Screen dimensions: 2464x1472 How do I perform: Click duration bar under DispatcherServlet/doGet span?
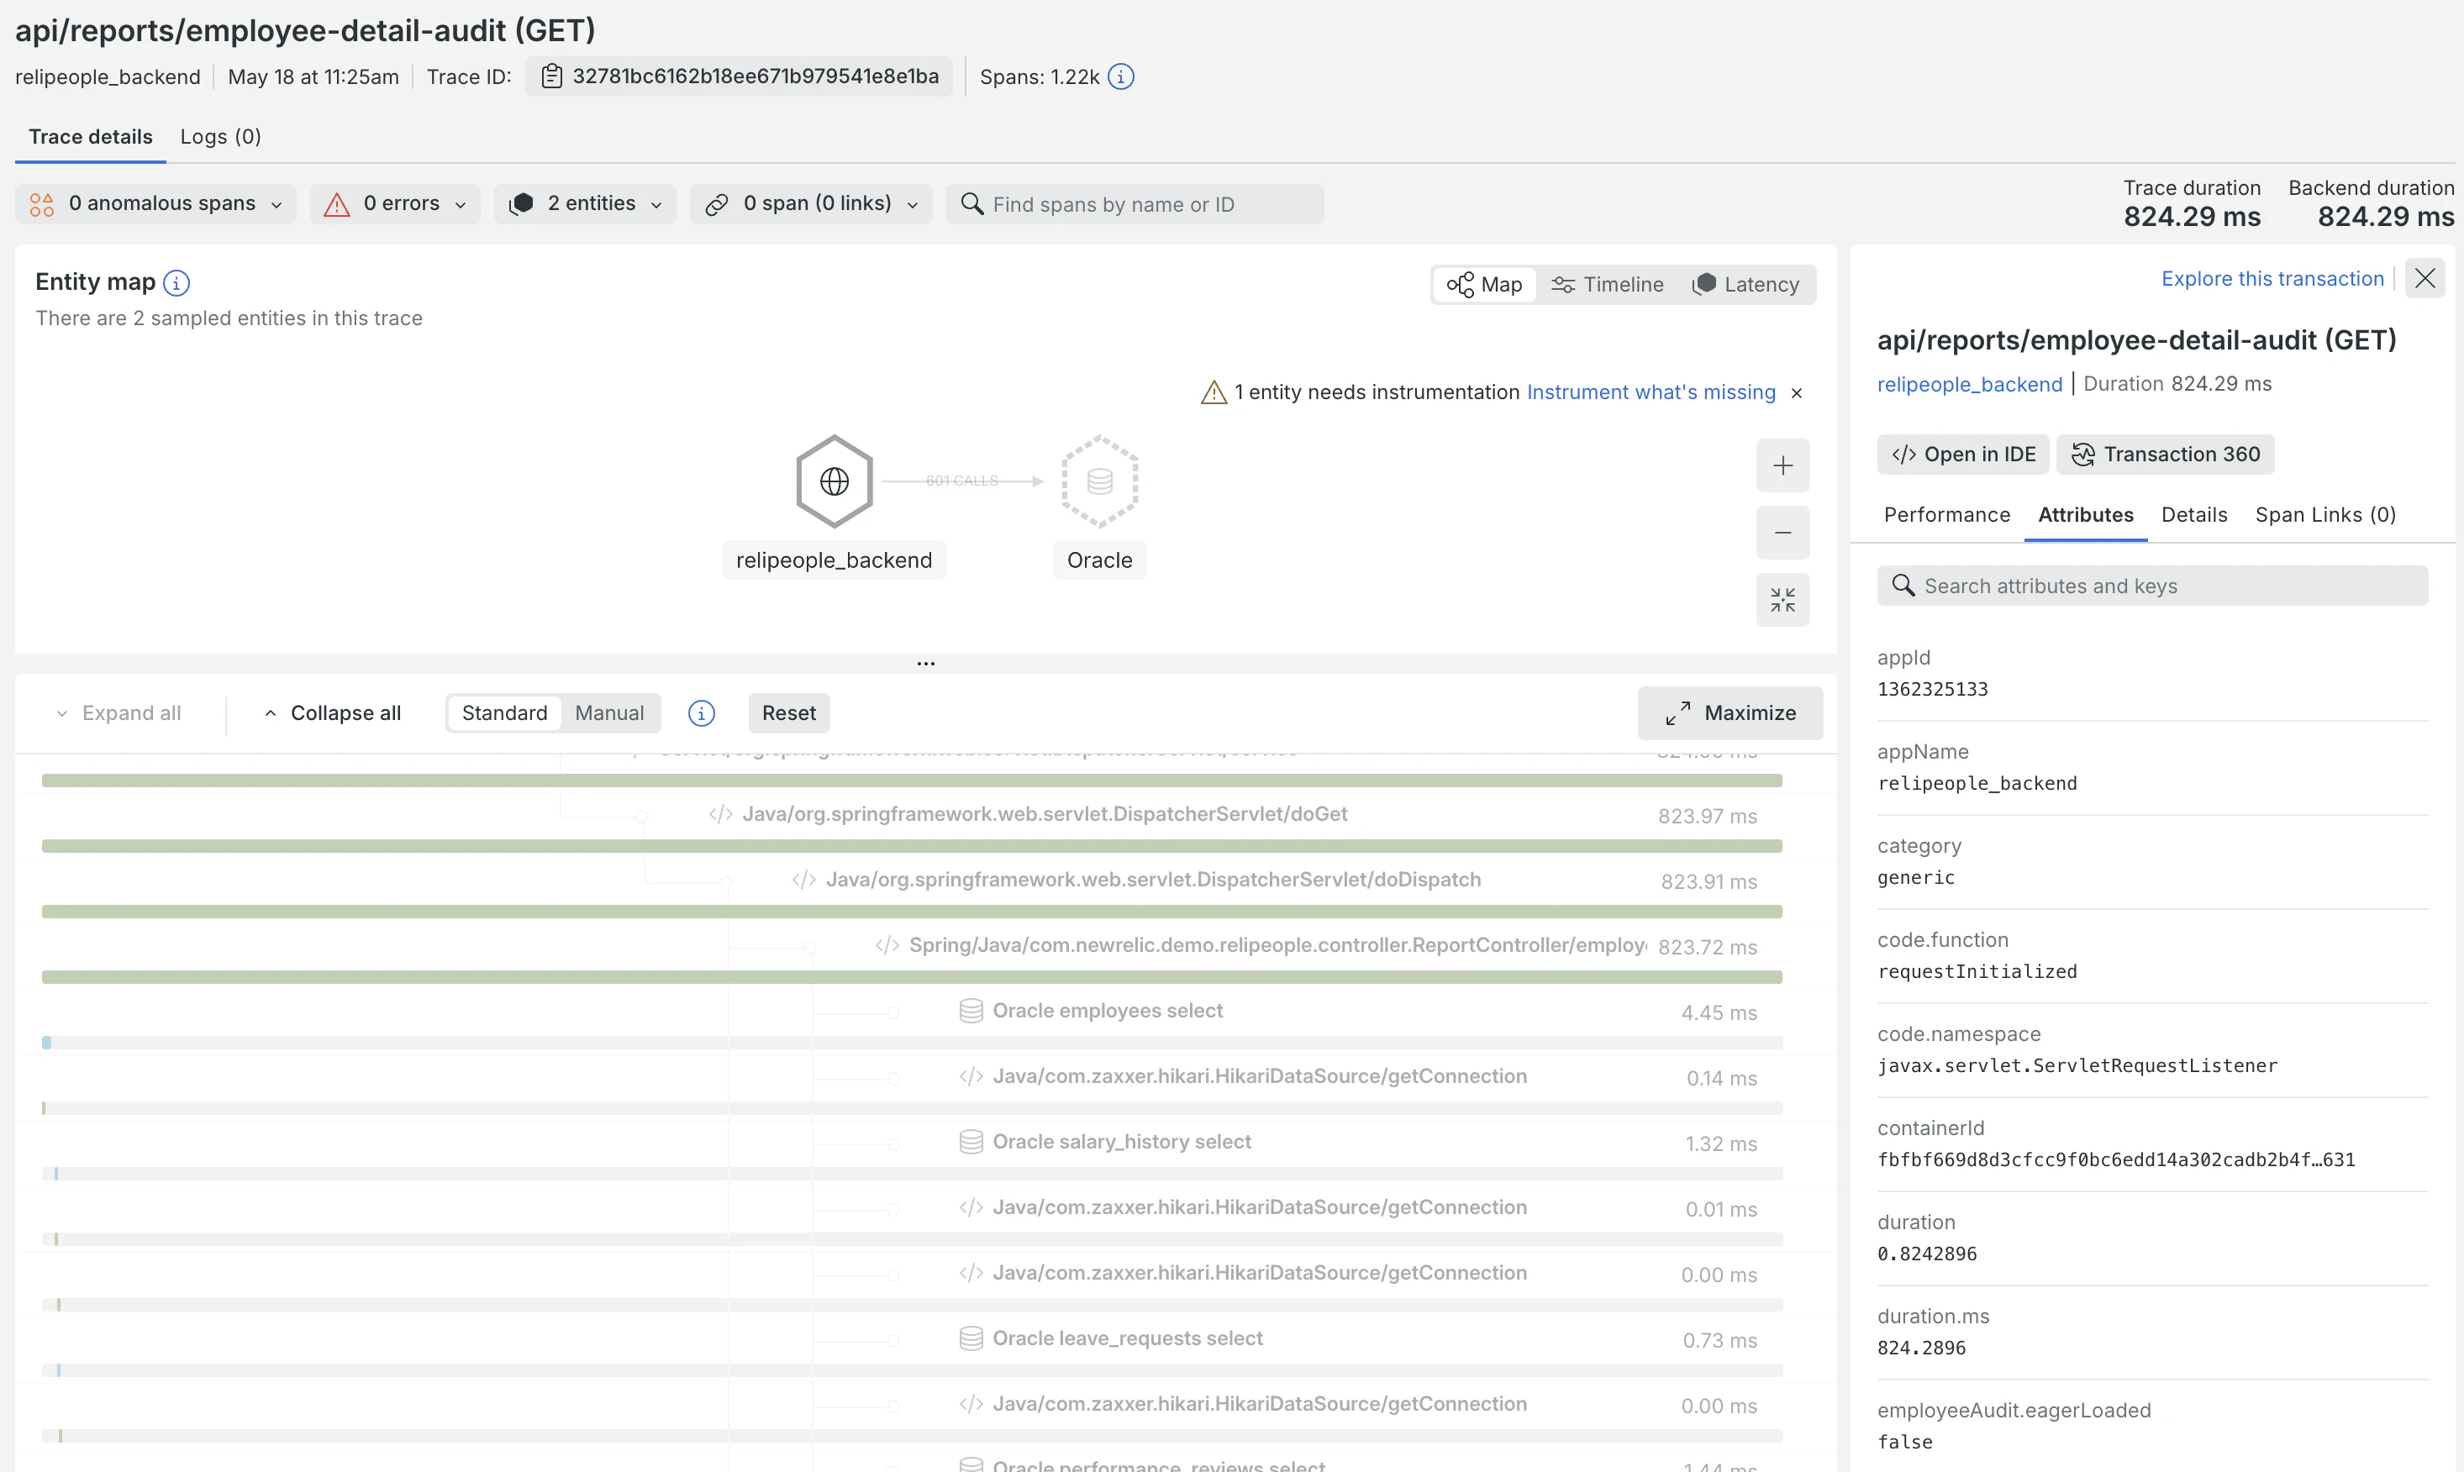pos(912,846)
